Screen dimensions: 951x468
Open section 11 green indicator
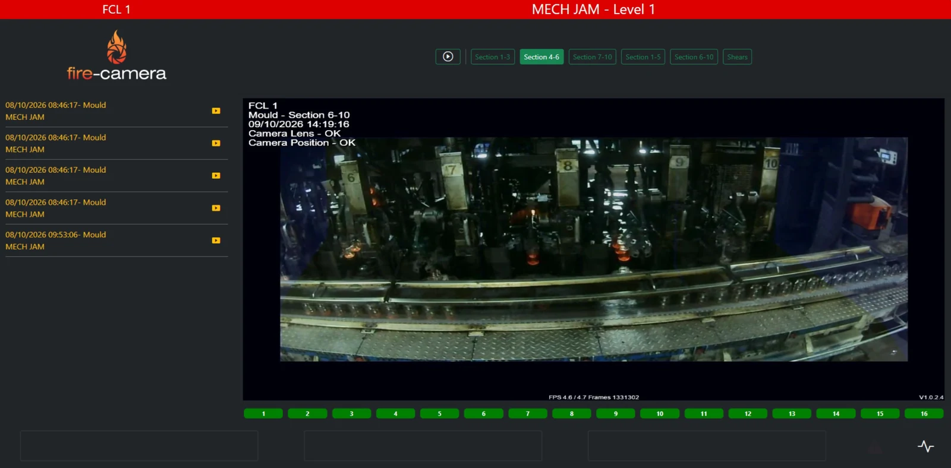(x=704, y=413)
